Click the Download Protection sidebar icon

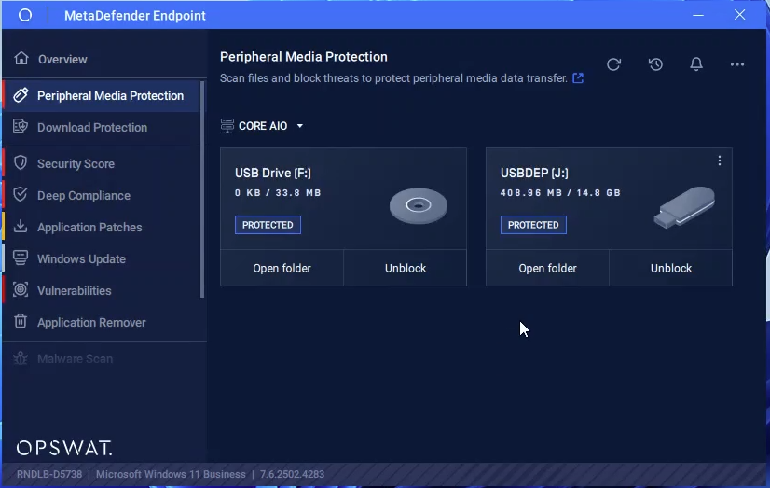pyautogui.click(x=21, y=127)
